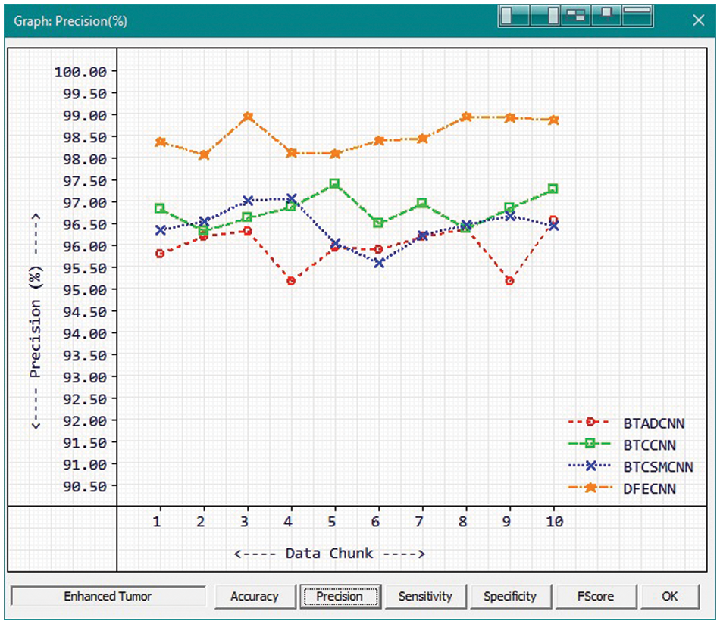The image size is (720, 624).
Task: Close the Precision graph window
Action: [x=698, y=20]
